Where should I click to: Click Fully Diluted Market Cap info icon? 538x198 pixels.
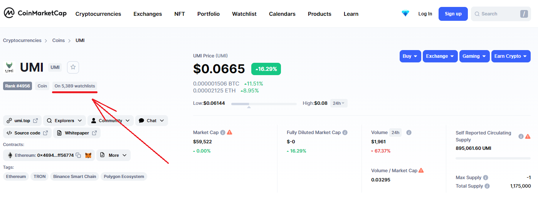[x=345, y=133]
